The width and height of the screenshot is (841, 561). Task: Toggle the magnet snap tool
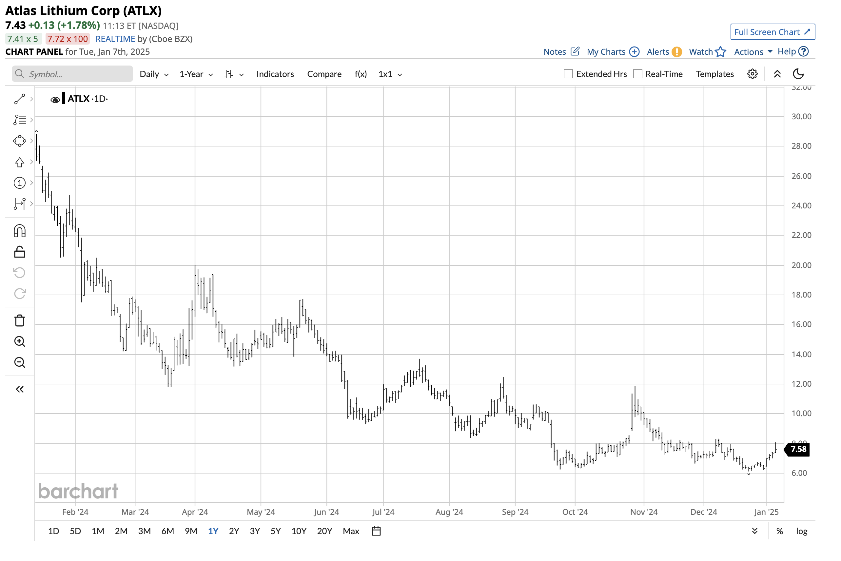(20, 231)
